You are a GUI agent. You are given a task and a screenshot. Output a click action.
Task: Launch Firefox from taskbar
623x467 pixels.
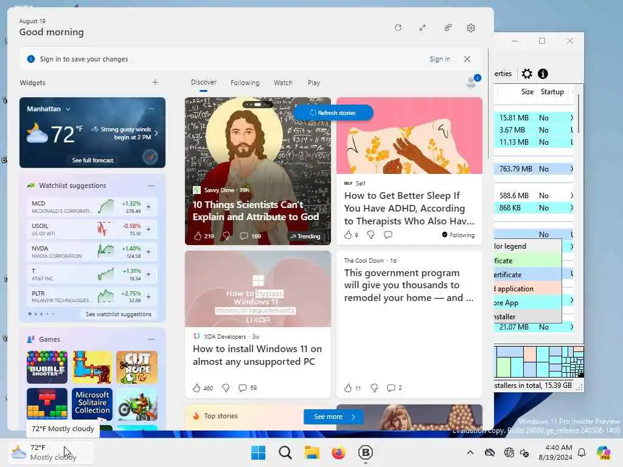[338, 452]
